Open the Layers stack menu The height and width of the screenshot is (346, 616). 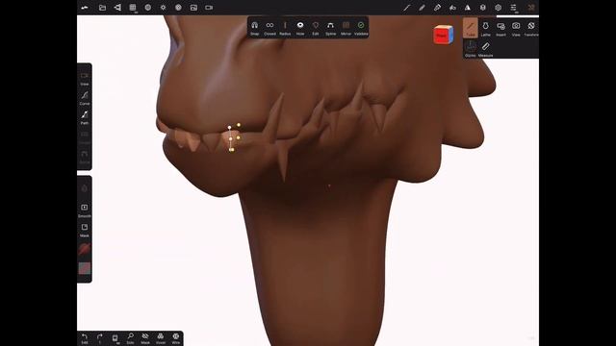pos(483,8)
